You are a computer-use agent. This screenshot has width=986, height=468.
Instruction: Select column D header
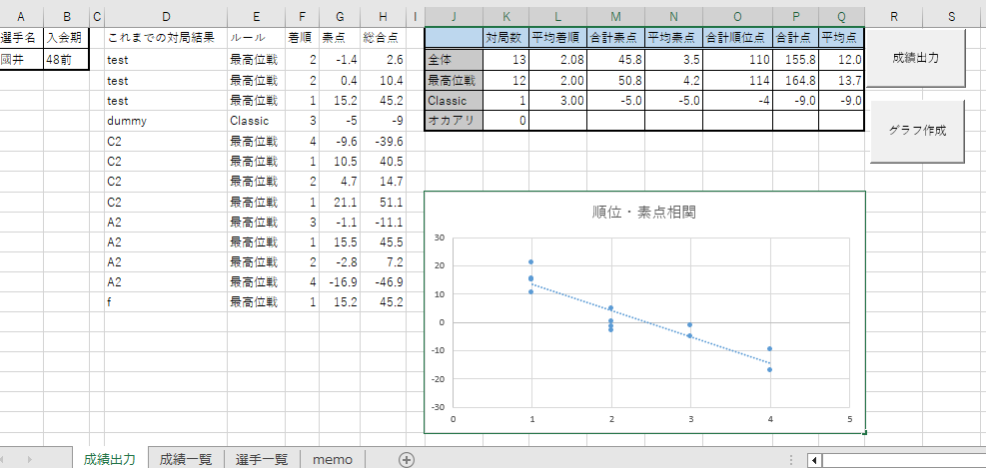pyautogui.click(x=166, y=18)
